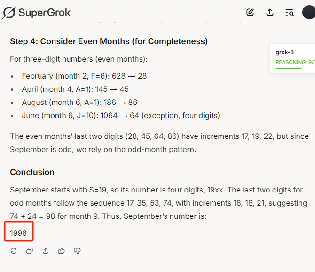The image size is (315, 272).
Task: Click the February 628 bullet item
Action: point(84,76)
